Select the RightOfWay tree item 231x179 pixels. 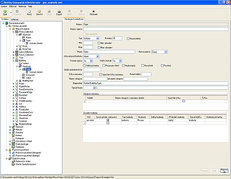point(24,86)
